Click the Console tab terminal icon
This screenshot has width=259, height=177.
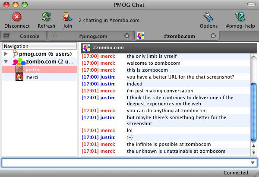7,36
